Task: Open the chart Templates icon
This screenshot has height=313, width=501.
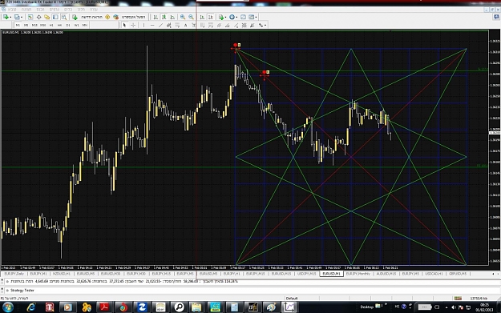Action: coord(252,17)
